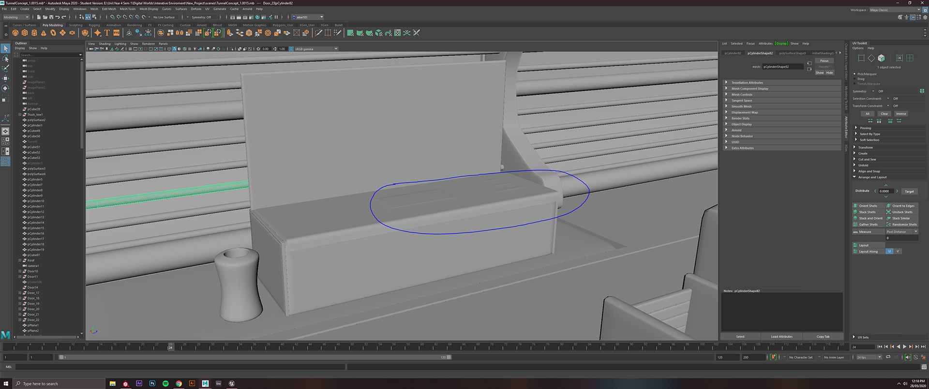
Task: Click the Stack Shells button
Action: [x=868, y=212]
